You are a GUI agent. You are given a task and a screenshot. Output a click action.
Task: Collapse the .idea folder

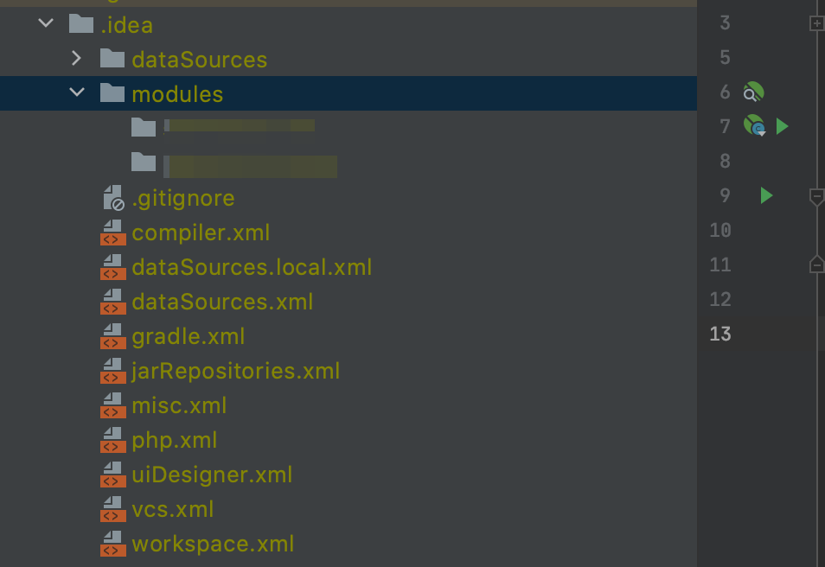(x=45, y=23)
